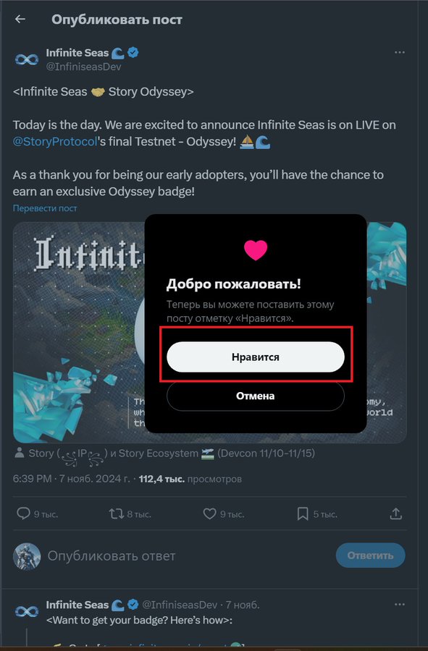Open the @InfiniseasDev handle under the top name
The height and width of the screenshot is (651, 428).
(83, 67)
